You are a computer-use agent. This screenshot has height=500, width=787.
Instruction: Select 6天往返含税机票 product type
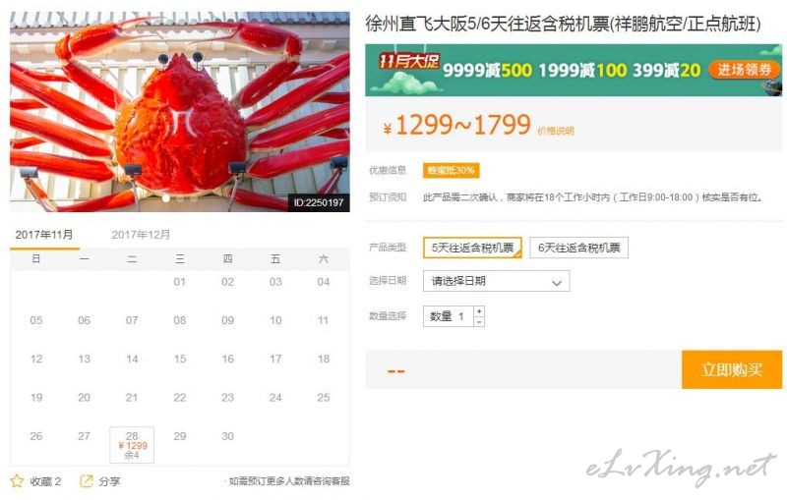(578, 248)
